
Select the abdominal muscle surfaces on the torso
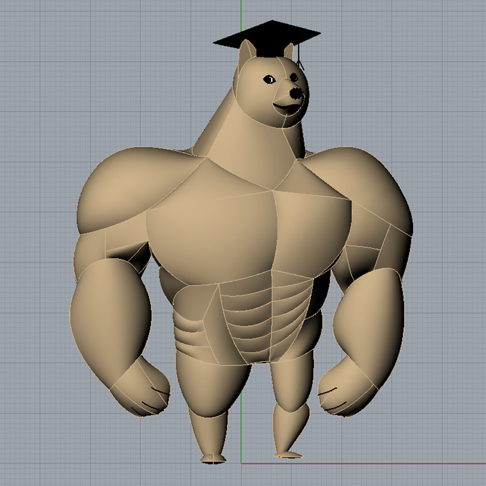(x=266, y=316)
